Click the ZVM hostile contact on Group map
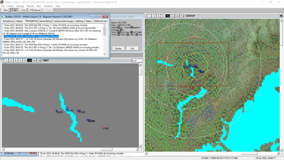This screenshot has height=160, width=284. (x=208, y=74)
